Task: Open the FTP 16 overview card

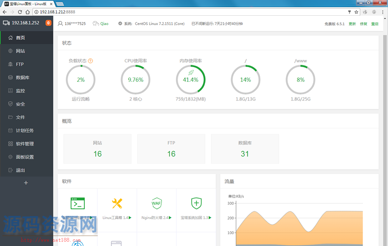Action: pyautogui.click(x=171, y=149)
